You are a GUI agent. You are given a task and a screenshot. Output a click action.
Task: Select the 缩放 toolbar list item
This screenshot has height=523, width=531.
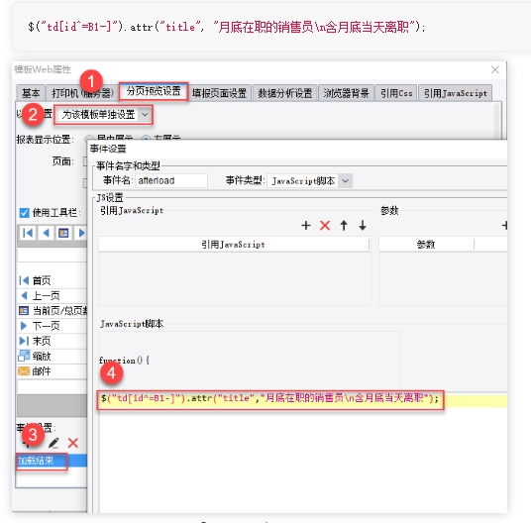[52, 356]
